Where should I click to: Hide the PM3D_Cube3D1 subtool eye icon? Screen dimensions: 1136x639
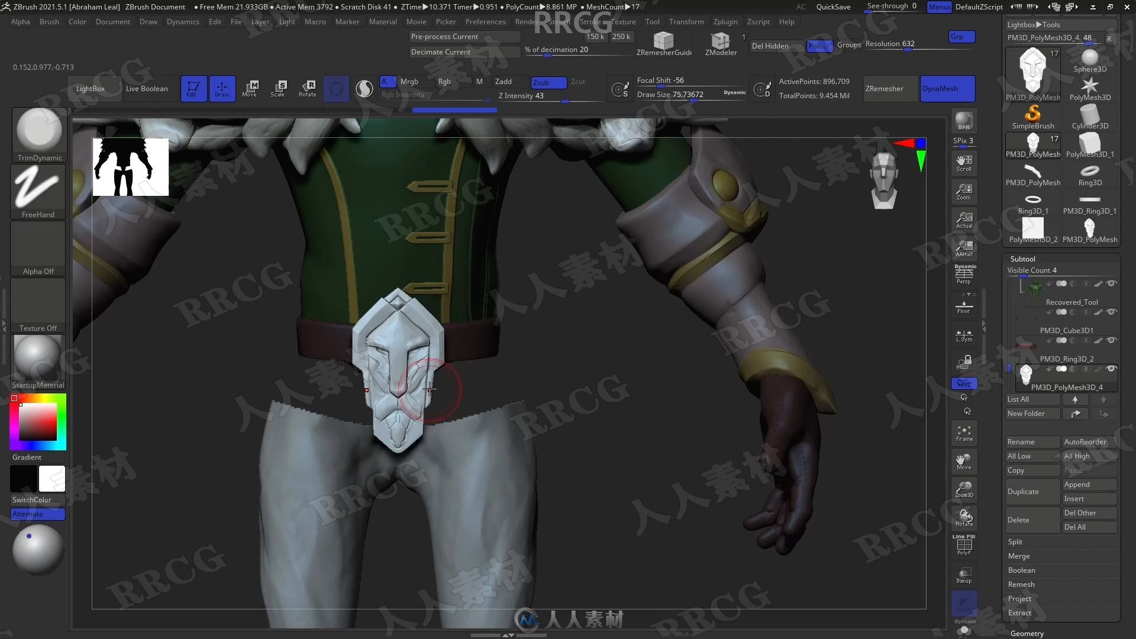1111,312
